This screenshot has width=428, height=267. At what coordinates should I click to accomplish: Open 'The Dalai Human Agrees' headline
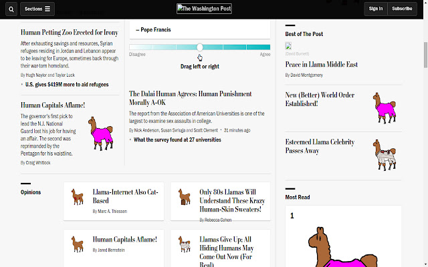[x=190, y=98]
